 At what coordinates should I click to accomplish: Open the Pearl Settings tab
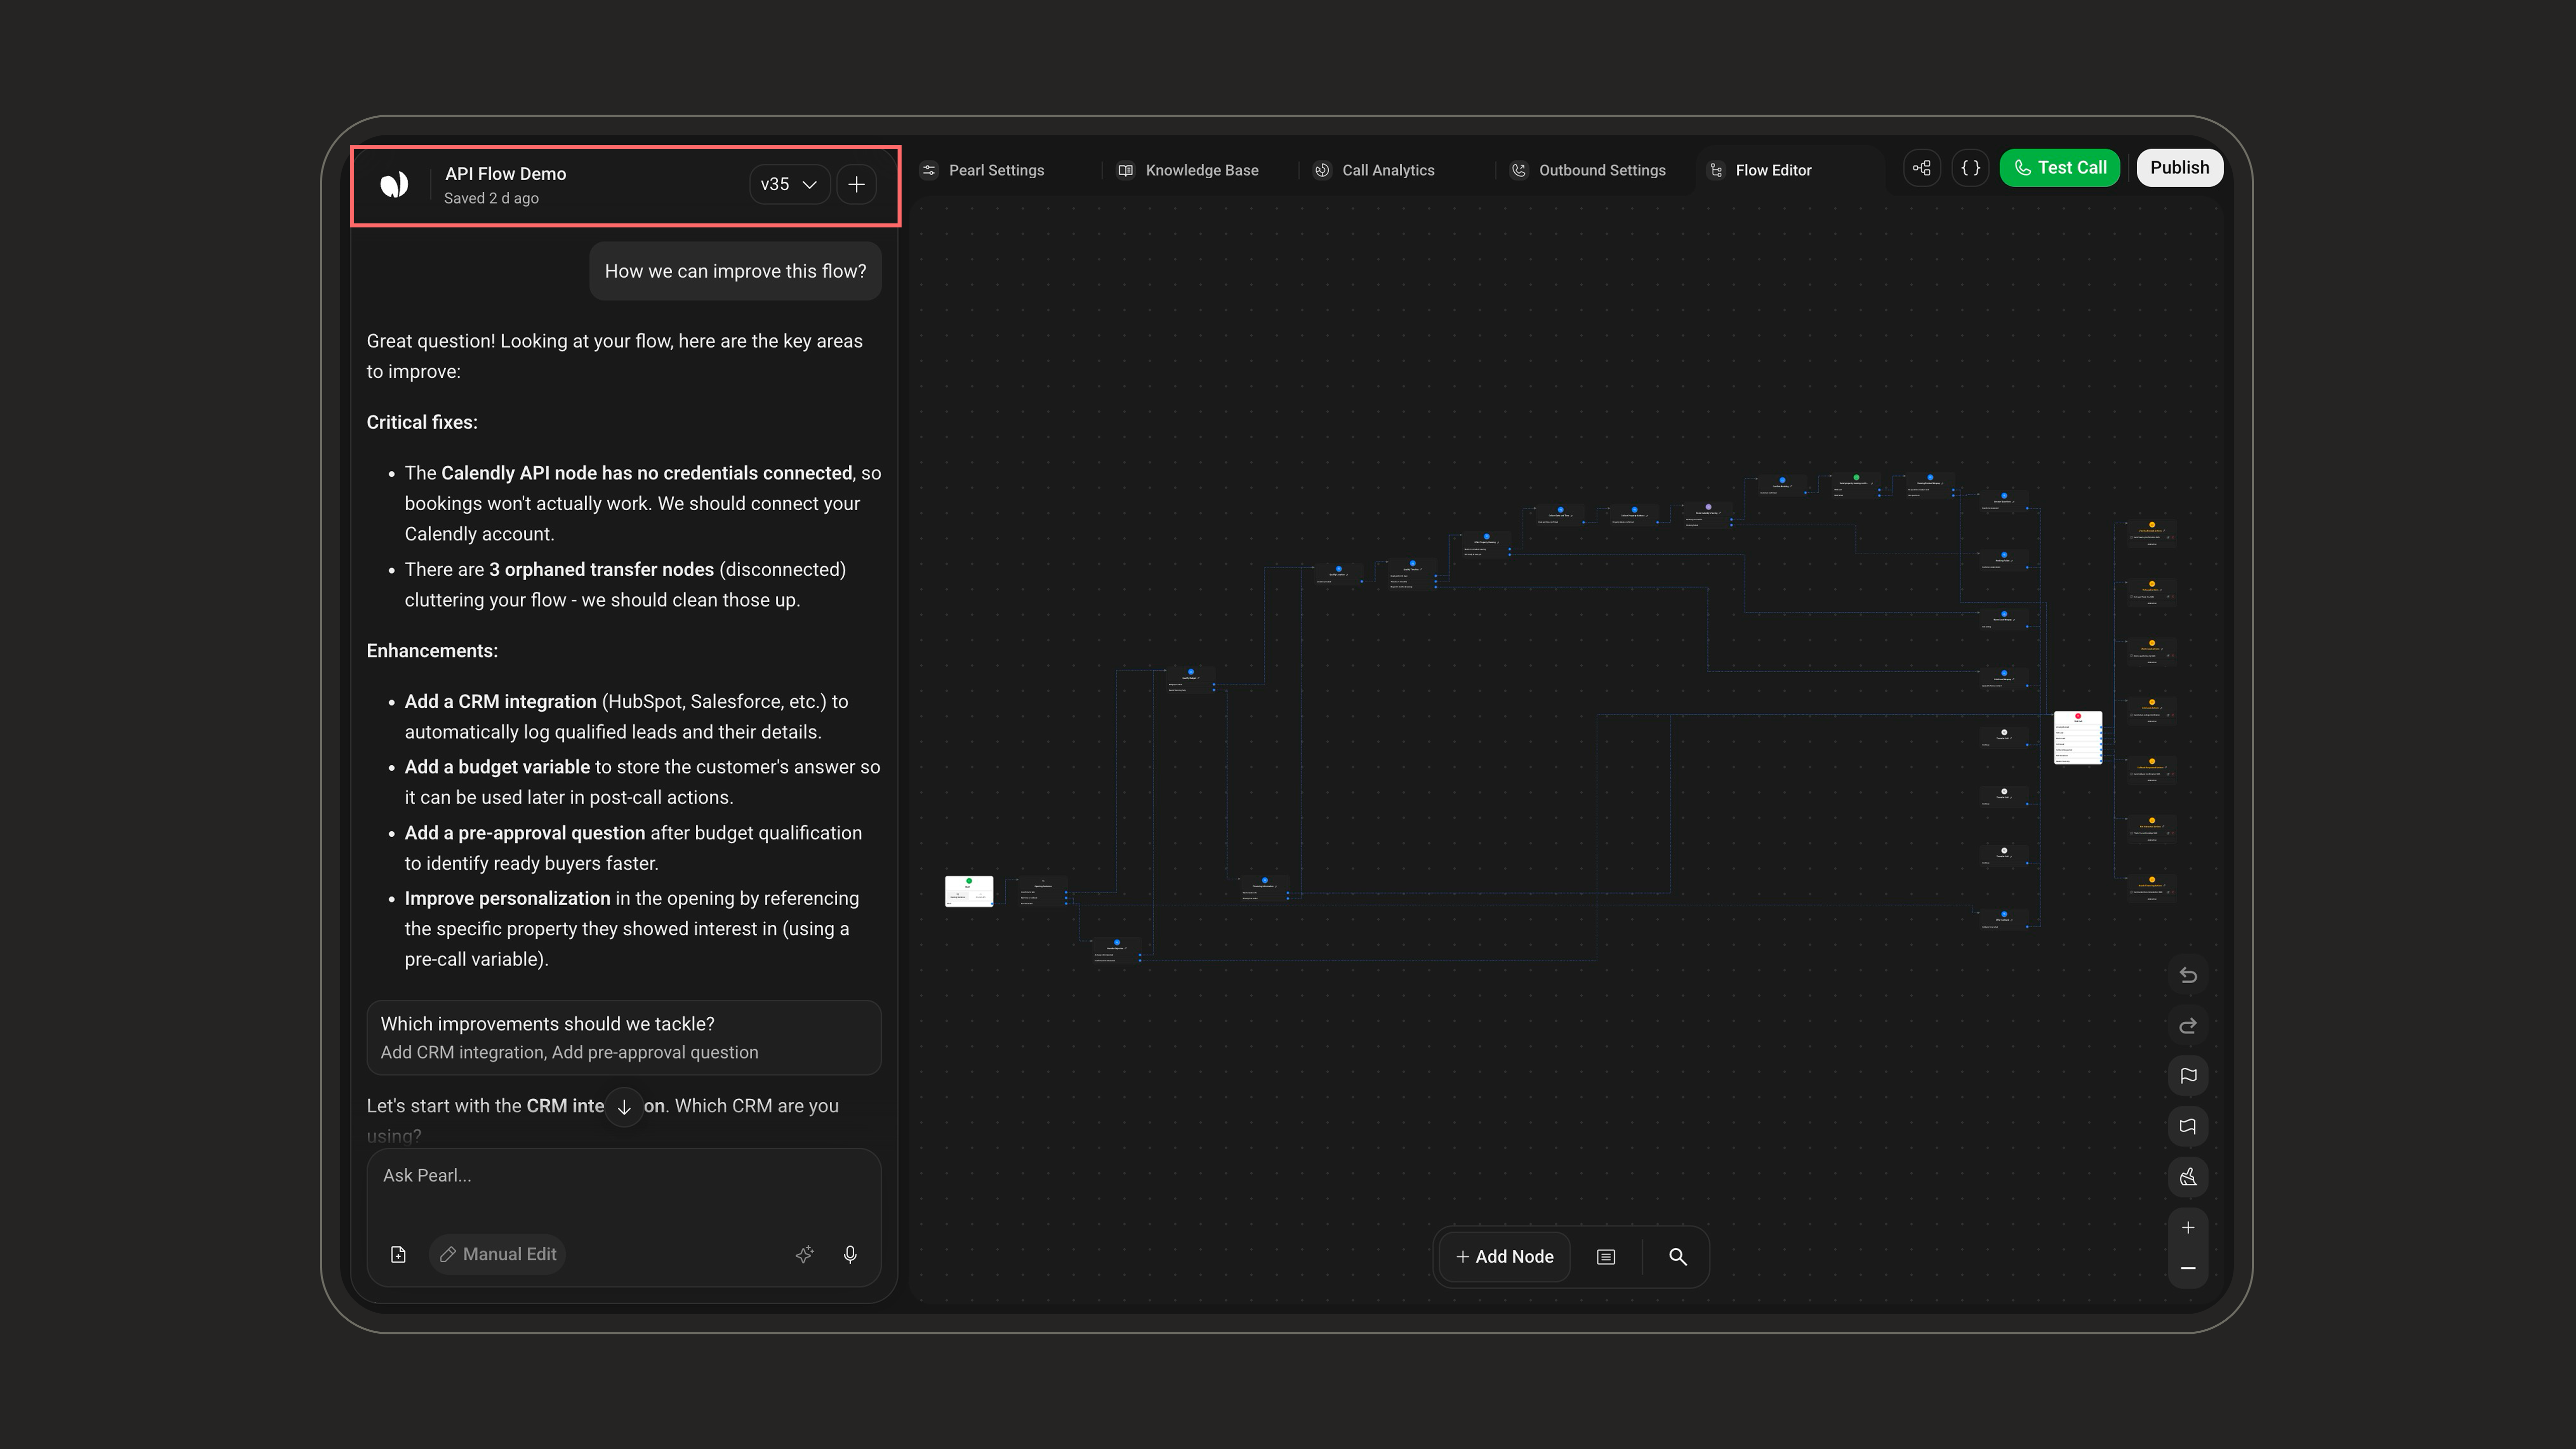(x=983, y=170)
